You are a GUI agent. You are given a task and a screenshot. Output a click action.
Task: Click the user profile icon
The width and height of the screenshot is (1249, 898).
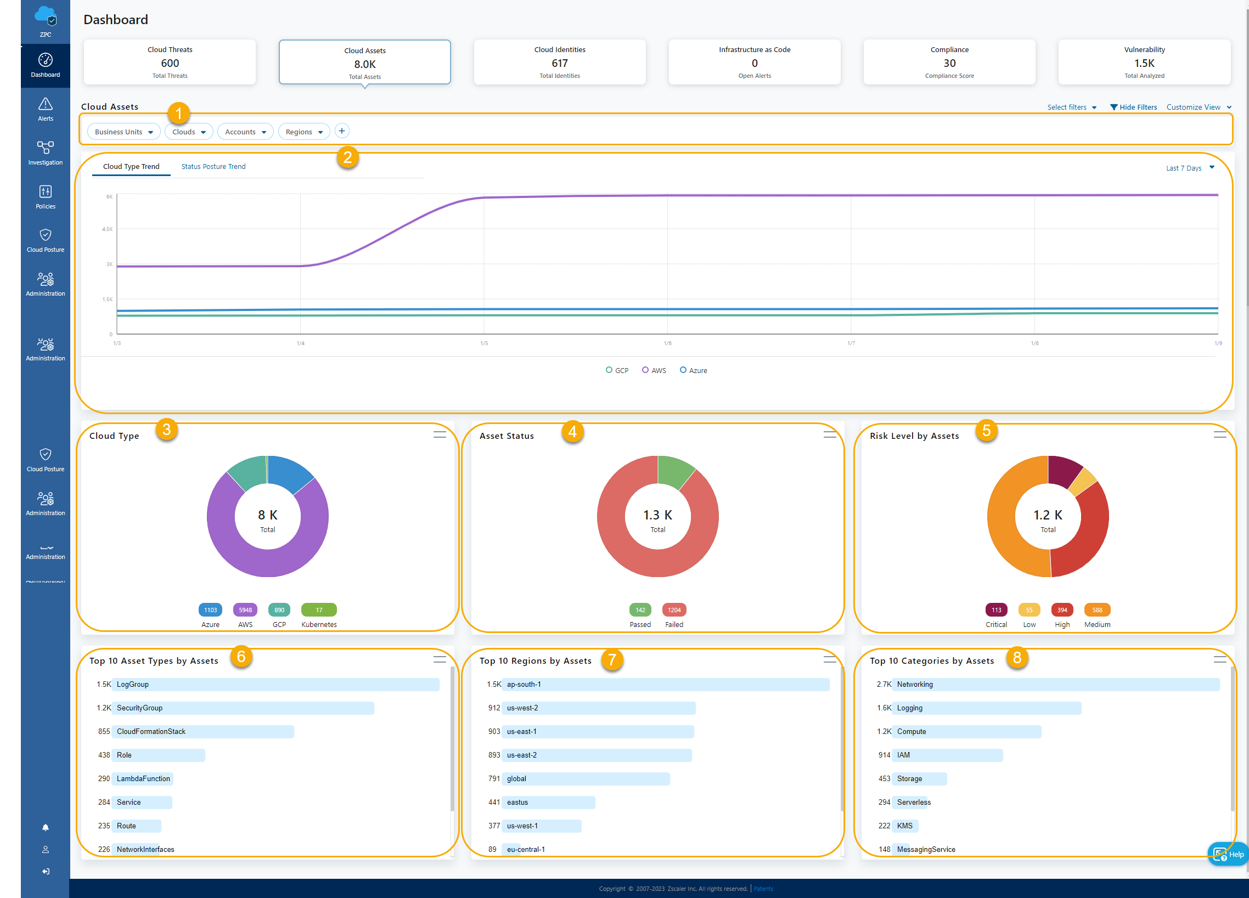[x=45, y=849]
